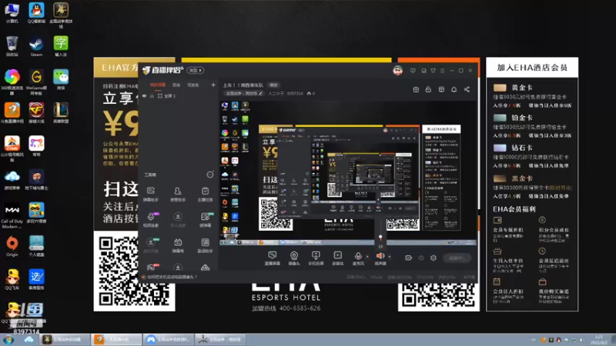Add 多媒体 media source
The height and width of the screenshot is (346, 616).
point(337,258)
